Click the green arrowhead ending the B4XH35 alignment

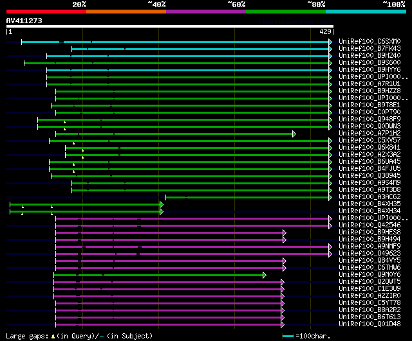pos(162,204)
